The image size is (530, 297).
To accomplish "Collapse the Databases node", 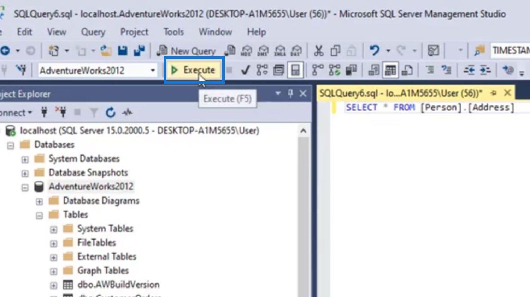I will click(x=11, y=145).
